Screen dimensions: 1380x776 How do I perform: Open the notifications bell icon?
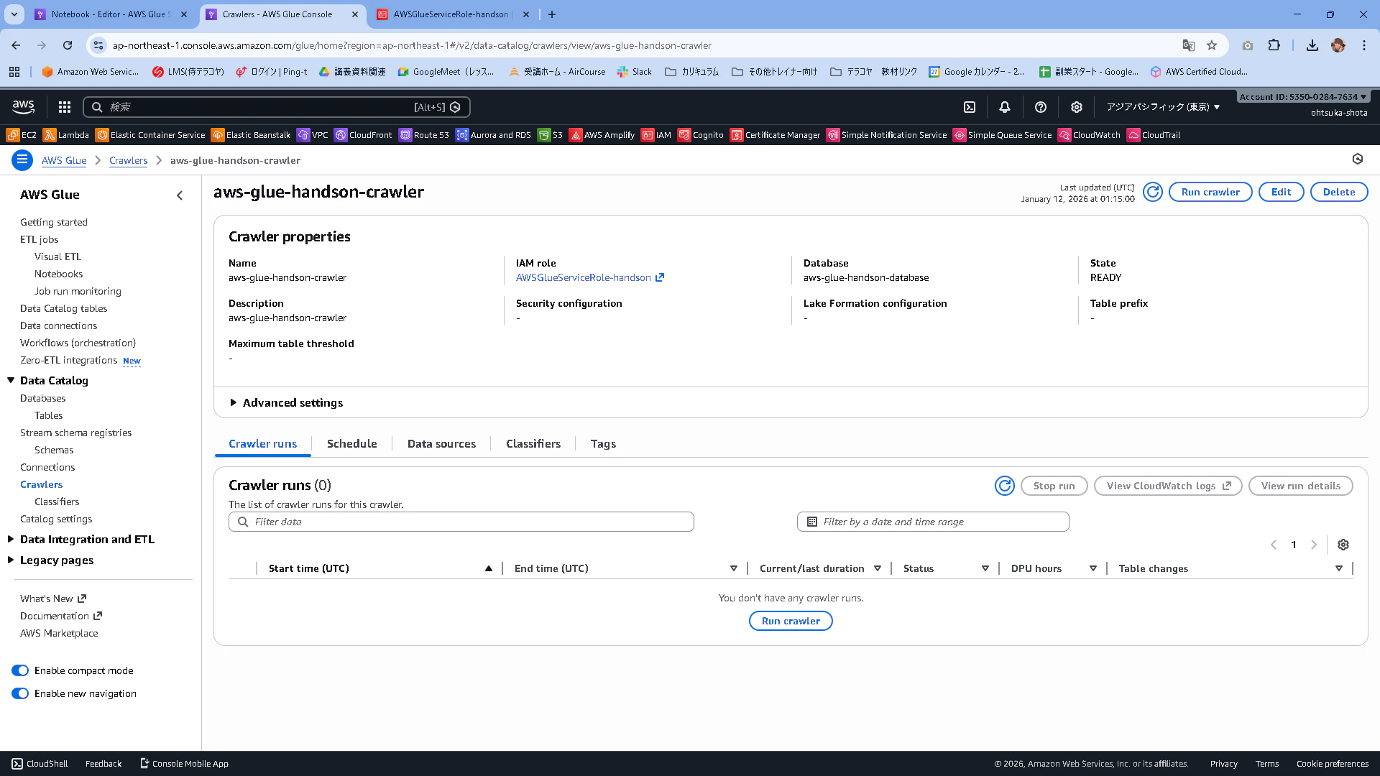pyautogui.click(x=1005, y=107)
